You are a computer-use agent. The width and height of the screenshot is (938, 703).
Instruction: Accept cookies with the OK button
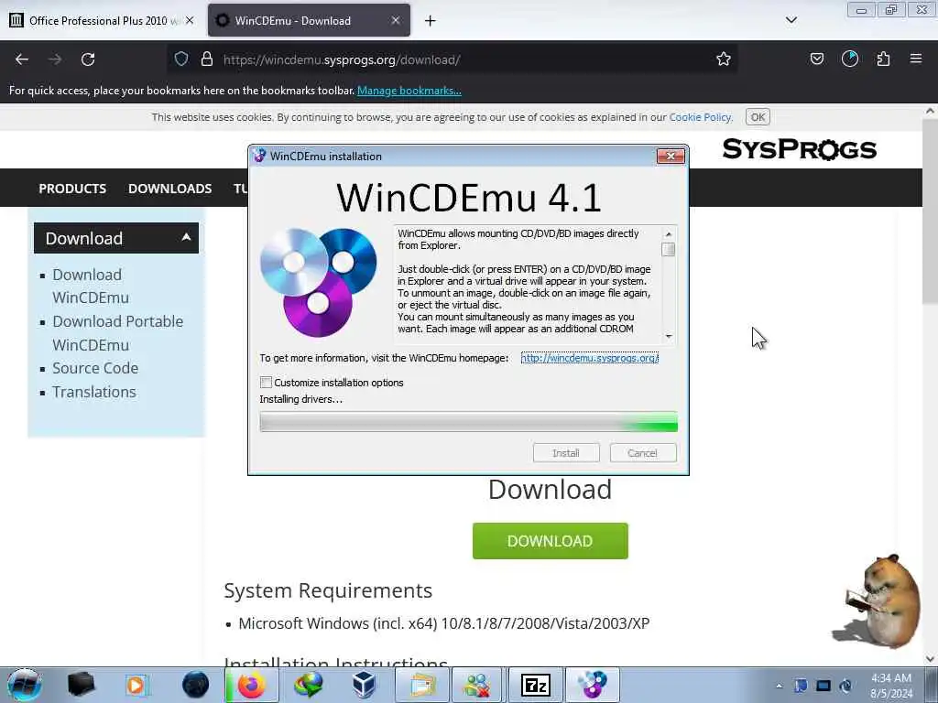[758, 117]
